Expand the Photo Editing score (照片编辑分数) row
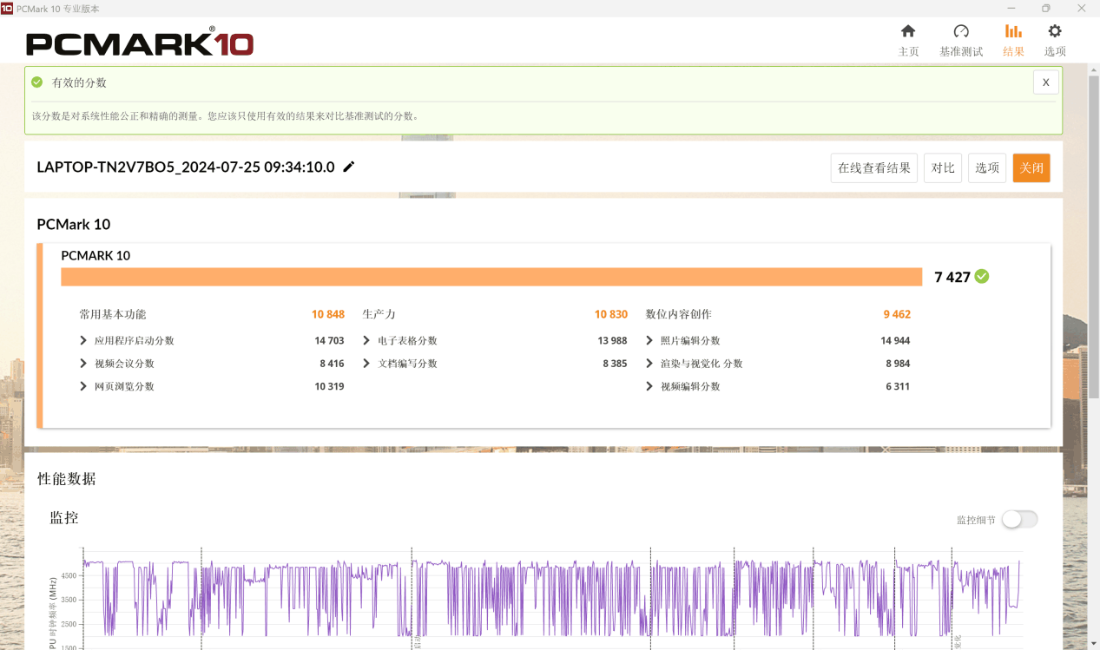Screen dimensions: 1100x650 [x=649, y=341]
